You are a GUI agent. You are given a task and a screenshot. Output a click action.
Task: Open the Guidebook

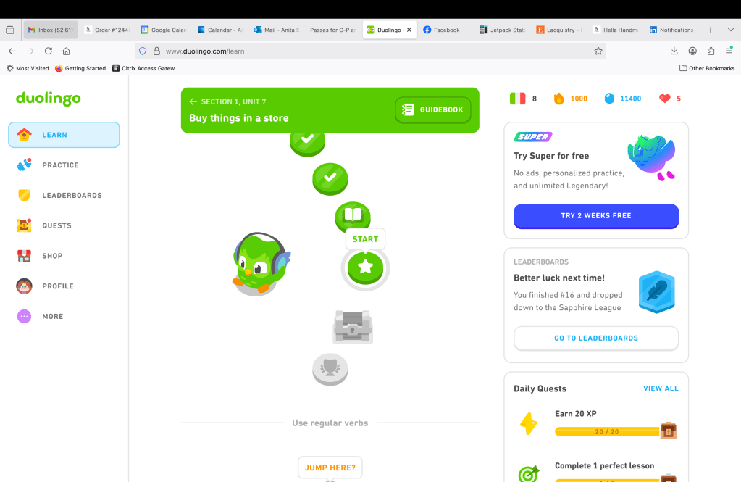(433, 110)
